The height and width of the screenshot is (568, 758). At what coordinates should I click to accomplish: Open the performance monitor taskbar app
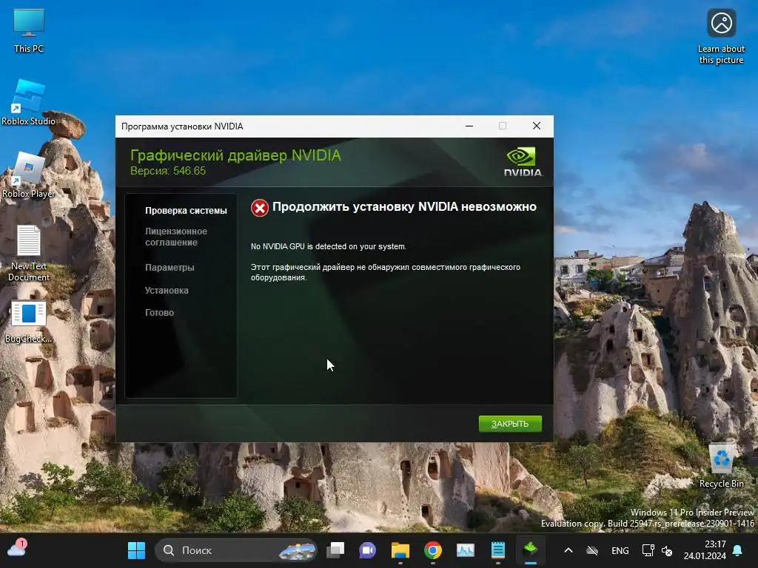point(465,550)
